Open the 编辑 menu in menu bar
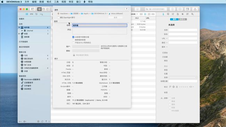226x127 pixels. [34, 2]
